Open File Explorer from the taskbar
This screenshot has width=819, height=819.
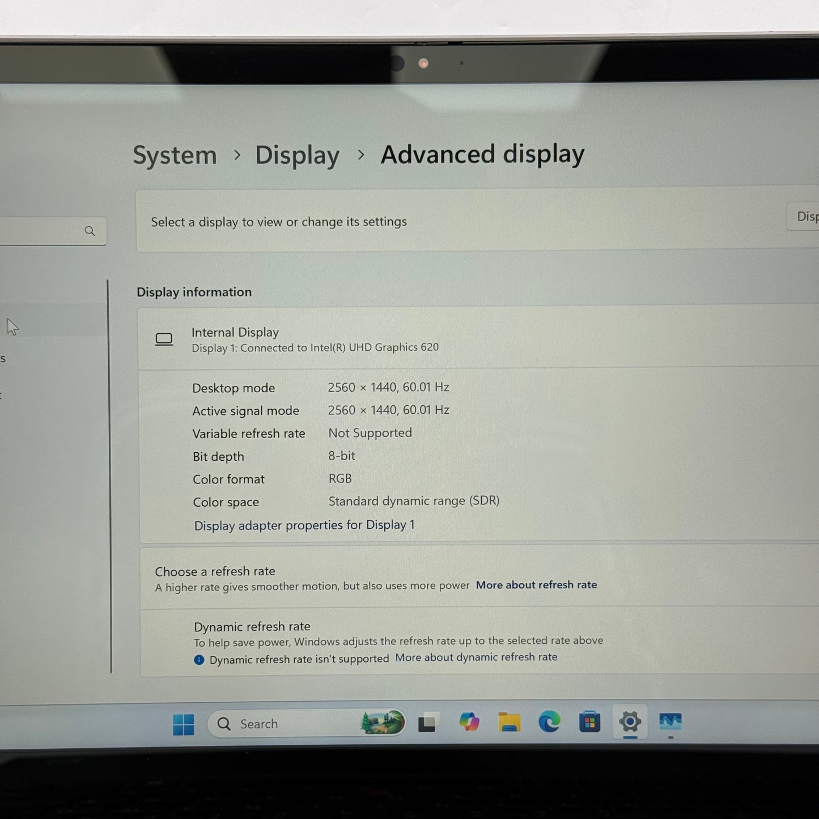point(509,722)
